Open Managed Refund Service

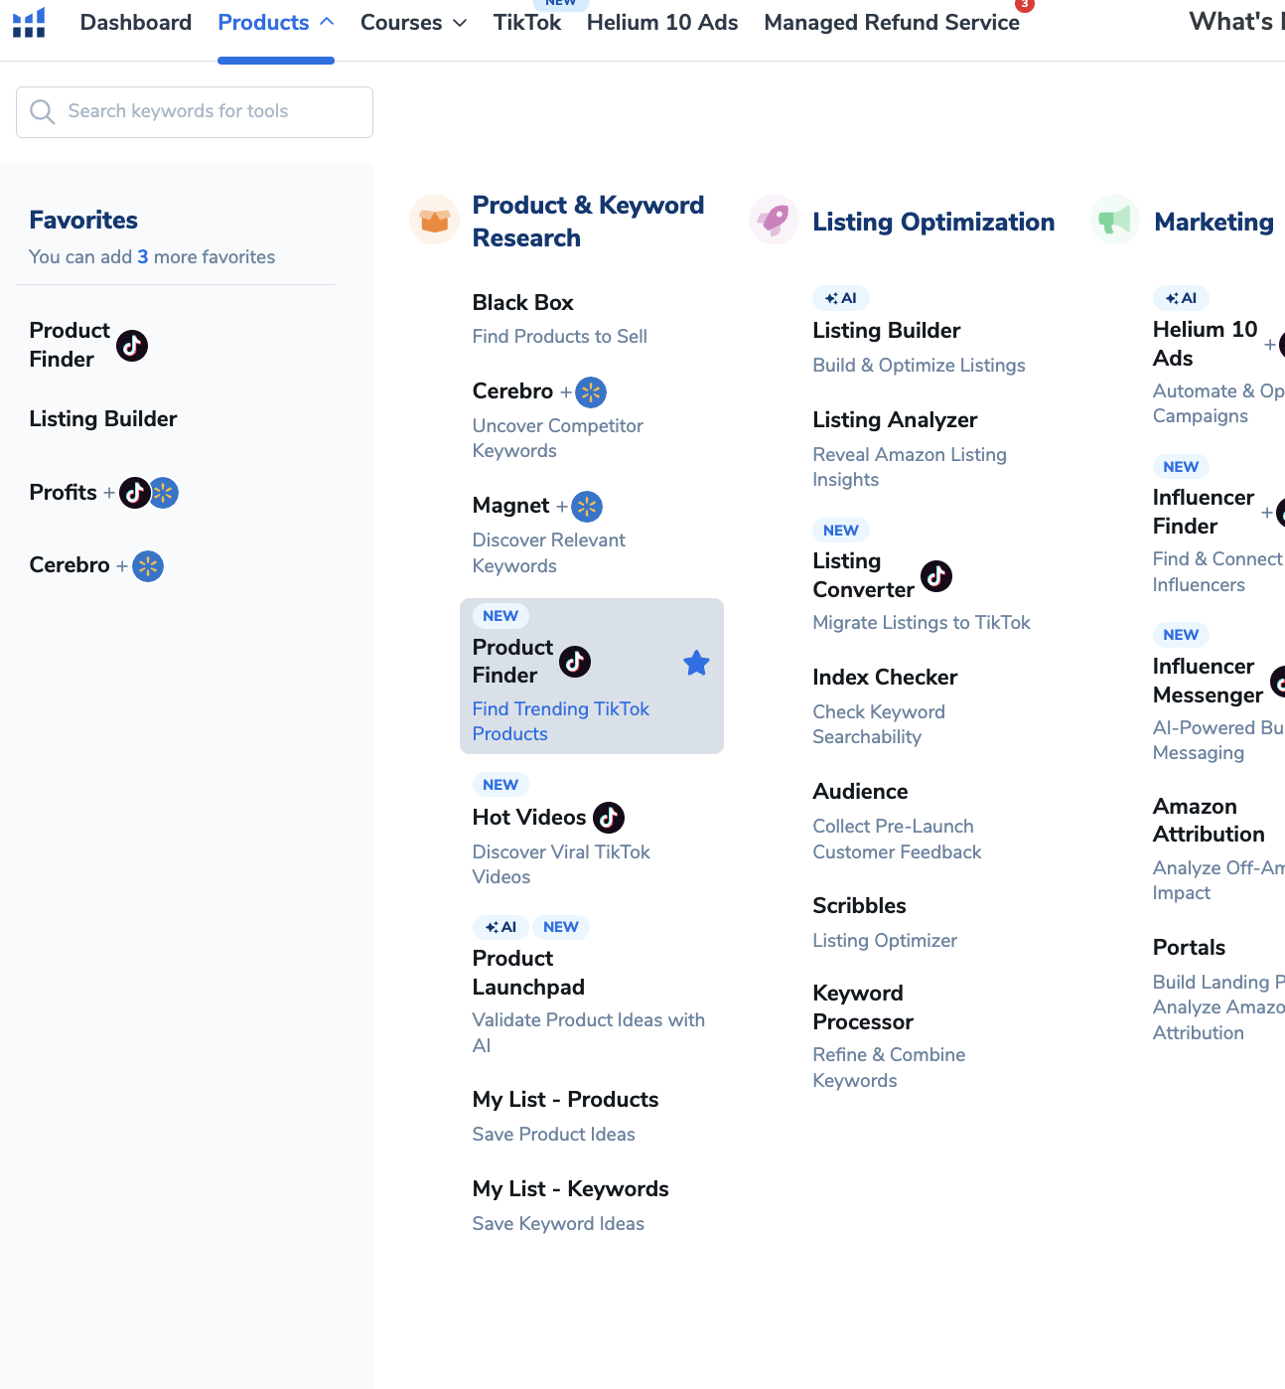tap(891, 23)
